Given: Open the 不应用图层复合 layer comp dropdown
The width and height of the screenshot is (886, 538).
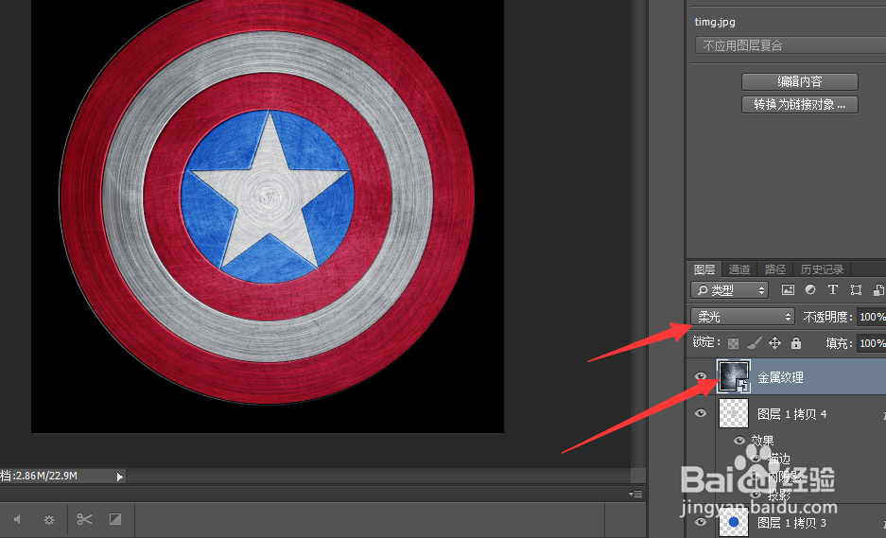Looking at the screenshot, I should tap(790, 45).
